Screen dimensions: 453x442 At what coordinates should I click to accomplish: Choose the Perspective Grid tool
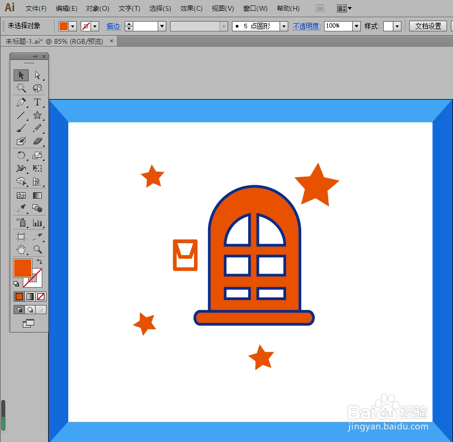point(37,181)
